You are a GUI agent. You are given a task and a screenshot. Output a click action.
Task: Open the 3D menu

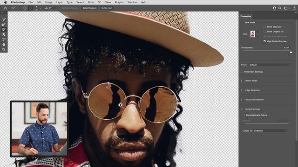(x=99, y=2)
